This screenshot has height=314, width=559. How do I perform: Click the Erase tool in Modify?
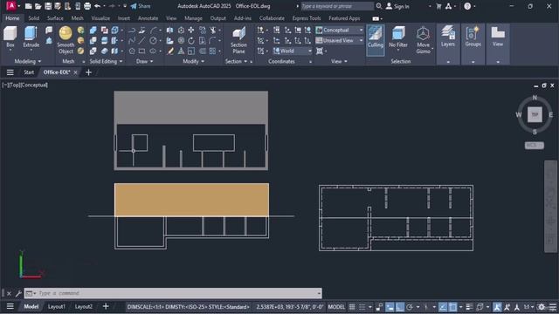pos(170,51)
